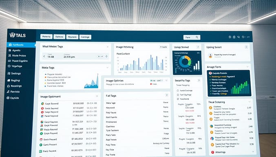276x157 pixels.
Task: Switch to the Falnces header tab
Action: click(60, 37)
